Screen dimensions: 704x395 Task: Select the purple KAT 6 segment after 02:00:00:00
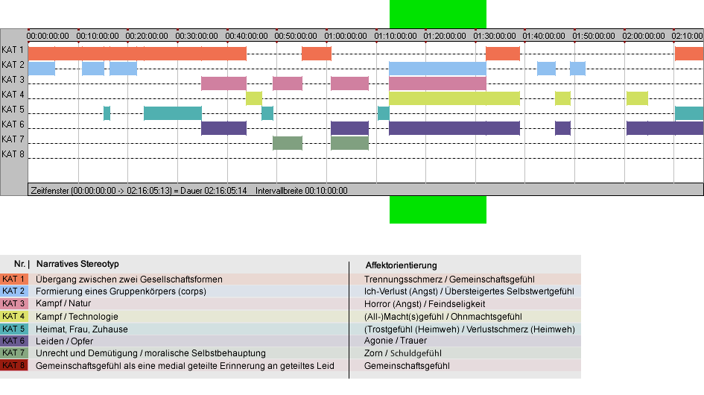pos(665,128)
